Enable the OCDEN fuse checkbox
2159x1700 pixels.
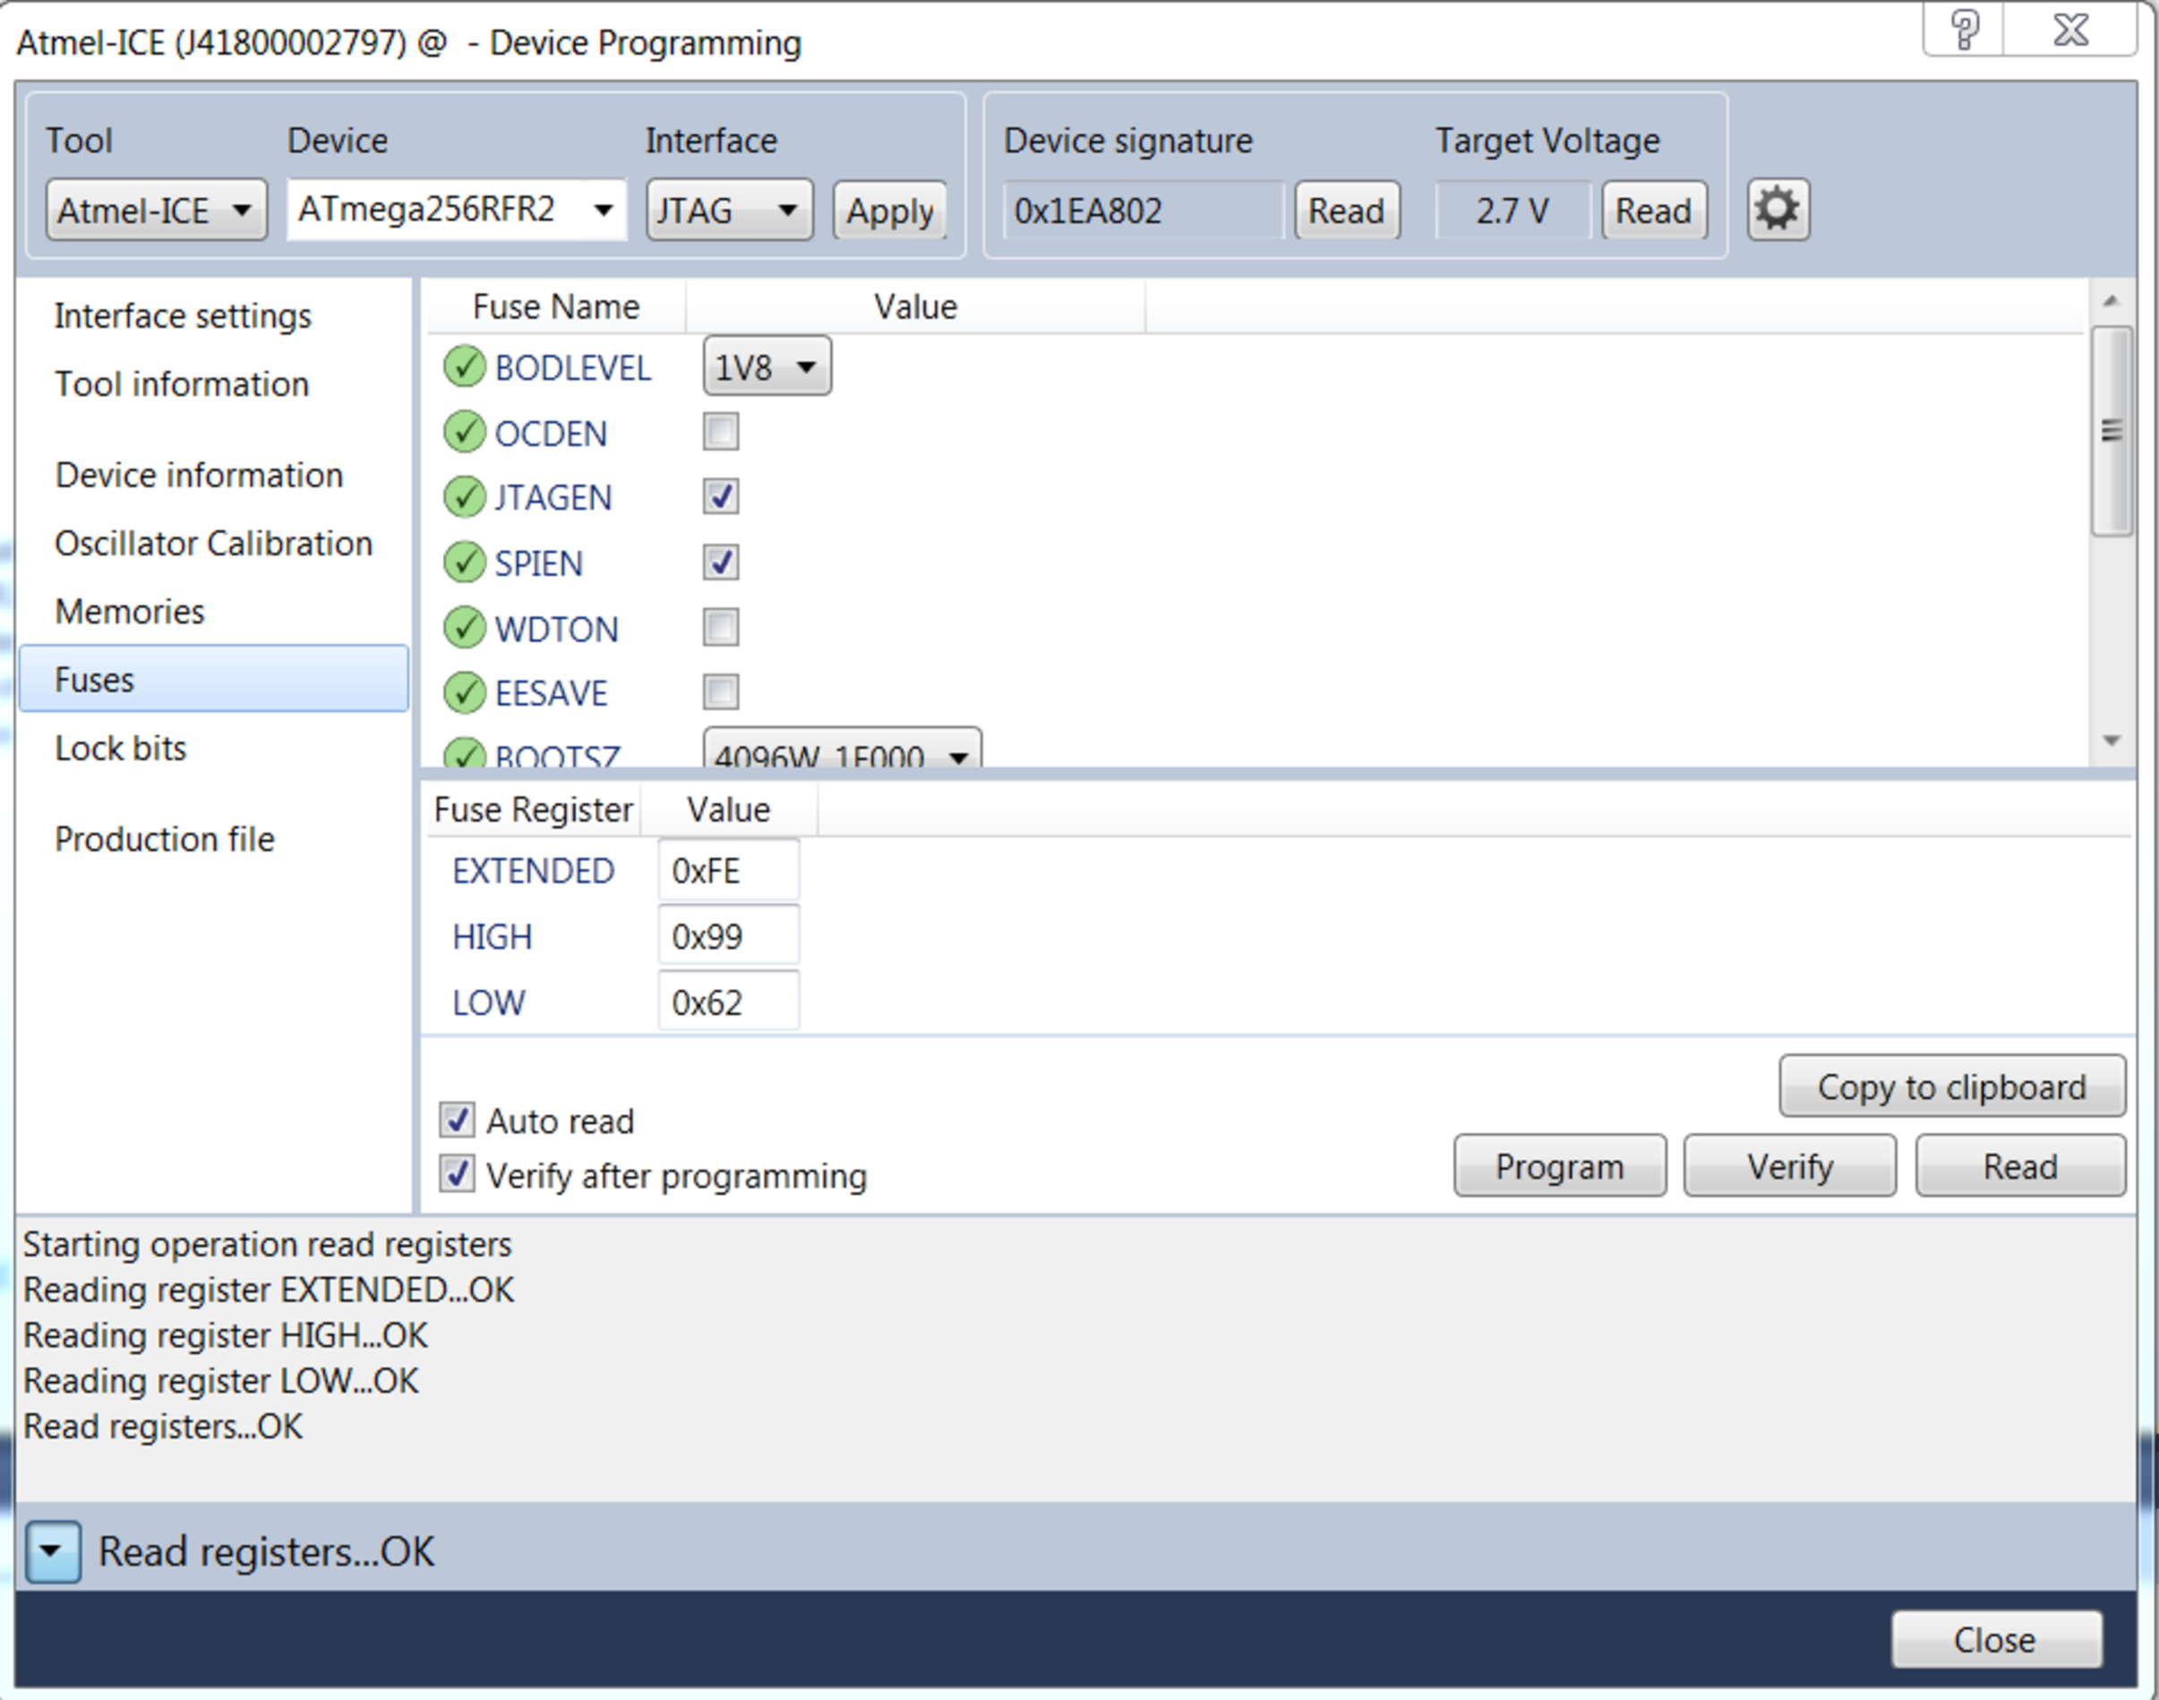tap(720, 432)
